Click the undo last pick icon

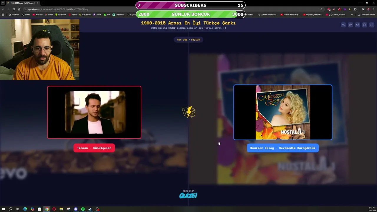[343, 25]
